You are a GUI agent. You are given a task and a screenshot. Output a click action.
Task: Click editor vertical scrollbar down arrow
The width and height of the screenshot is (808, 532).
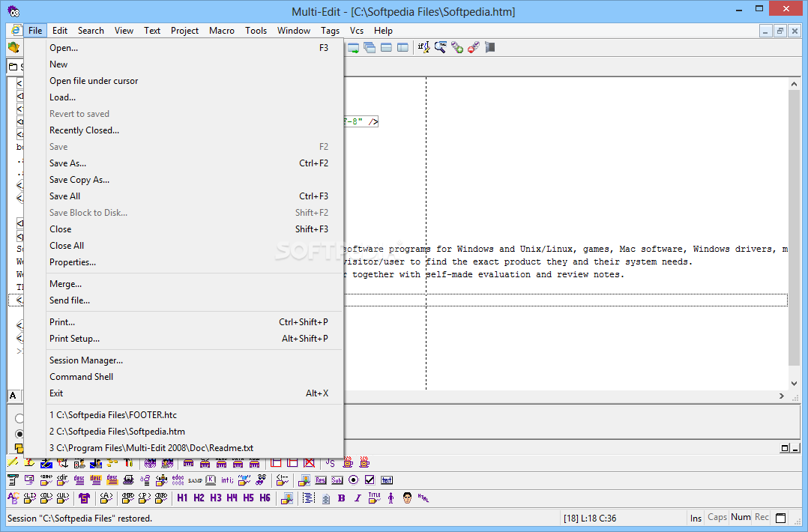pos(794,384)
